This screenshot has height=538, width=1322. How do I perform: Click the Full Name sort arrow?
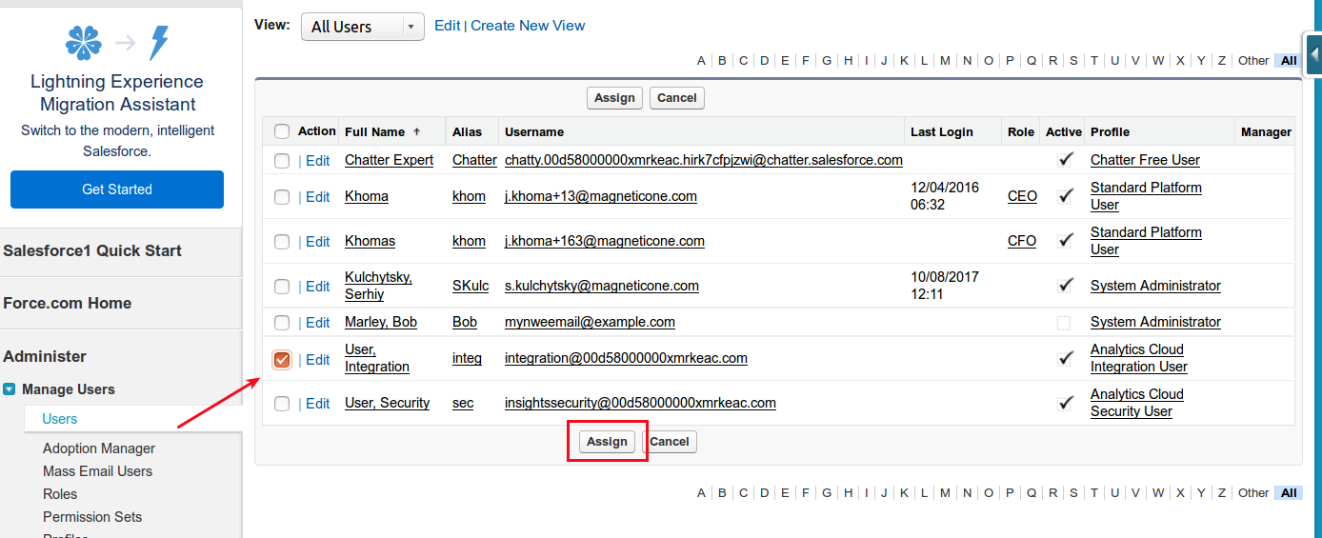[416, 132]
